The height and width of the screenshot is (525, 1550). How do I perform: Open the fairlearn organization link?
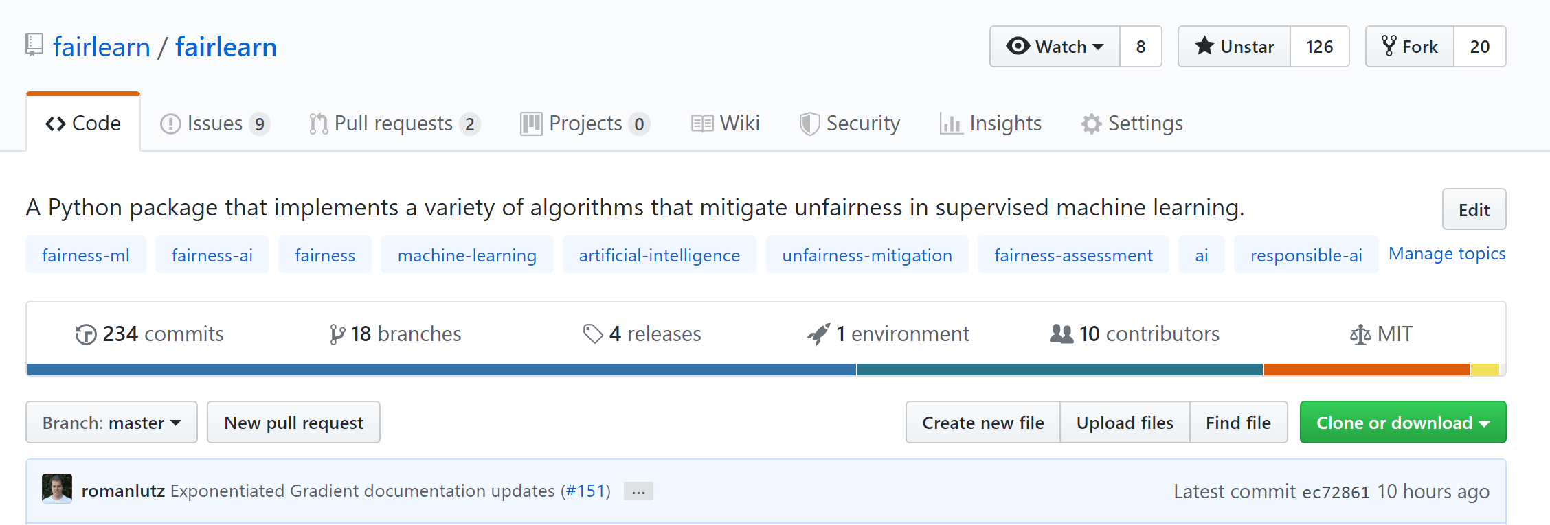tap(102, 47)
